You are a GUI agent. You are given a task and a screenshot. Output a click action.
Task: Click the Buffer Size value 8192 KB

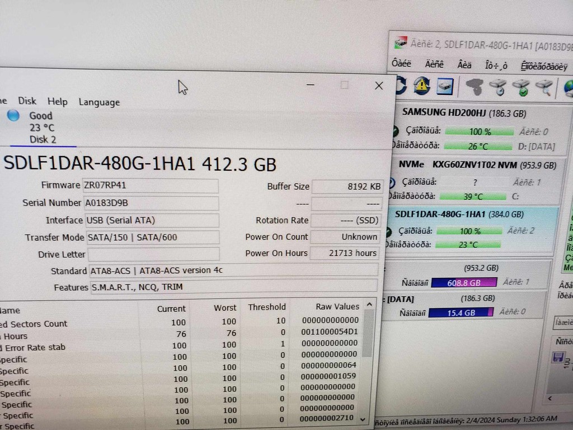(x=347, y=186)
